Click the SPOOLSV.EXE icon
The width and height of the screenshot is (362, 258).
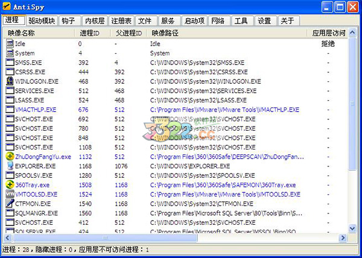coord(10,175)
